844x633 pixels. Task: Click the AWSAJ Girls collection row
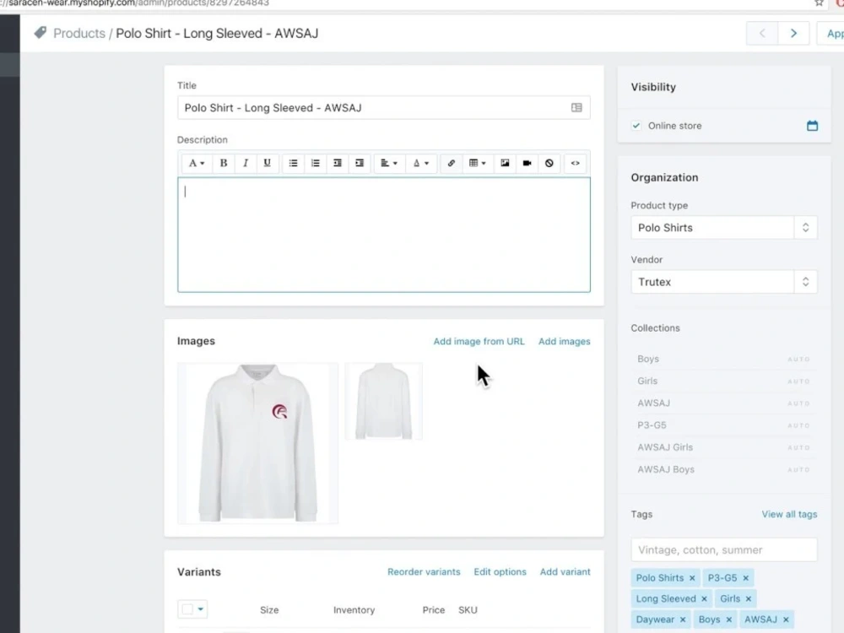(x=724, y=447)
